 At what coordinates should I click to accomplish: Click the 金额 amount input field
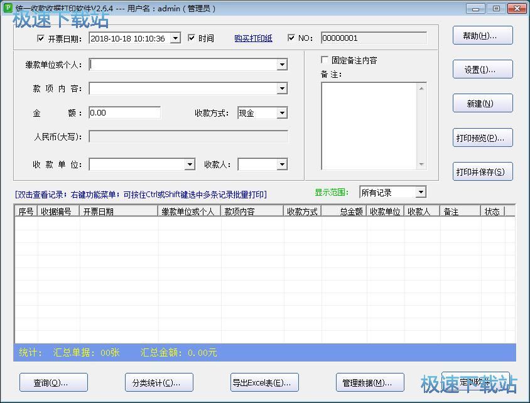point(124,113)
